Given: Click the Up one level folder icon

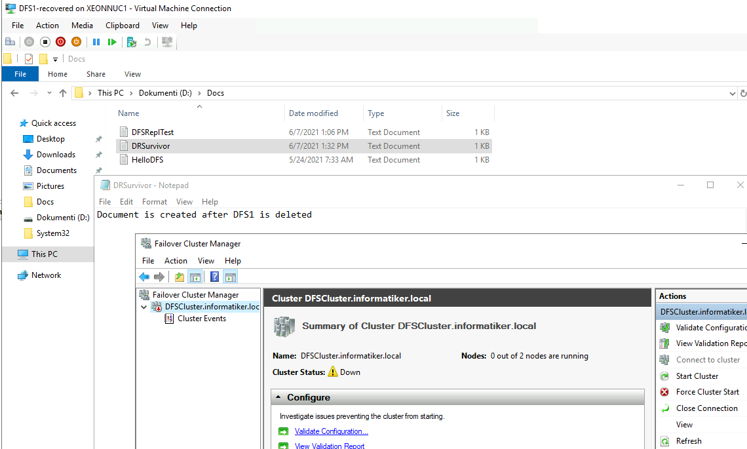Looking at the screenshot, I should 179,277.
